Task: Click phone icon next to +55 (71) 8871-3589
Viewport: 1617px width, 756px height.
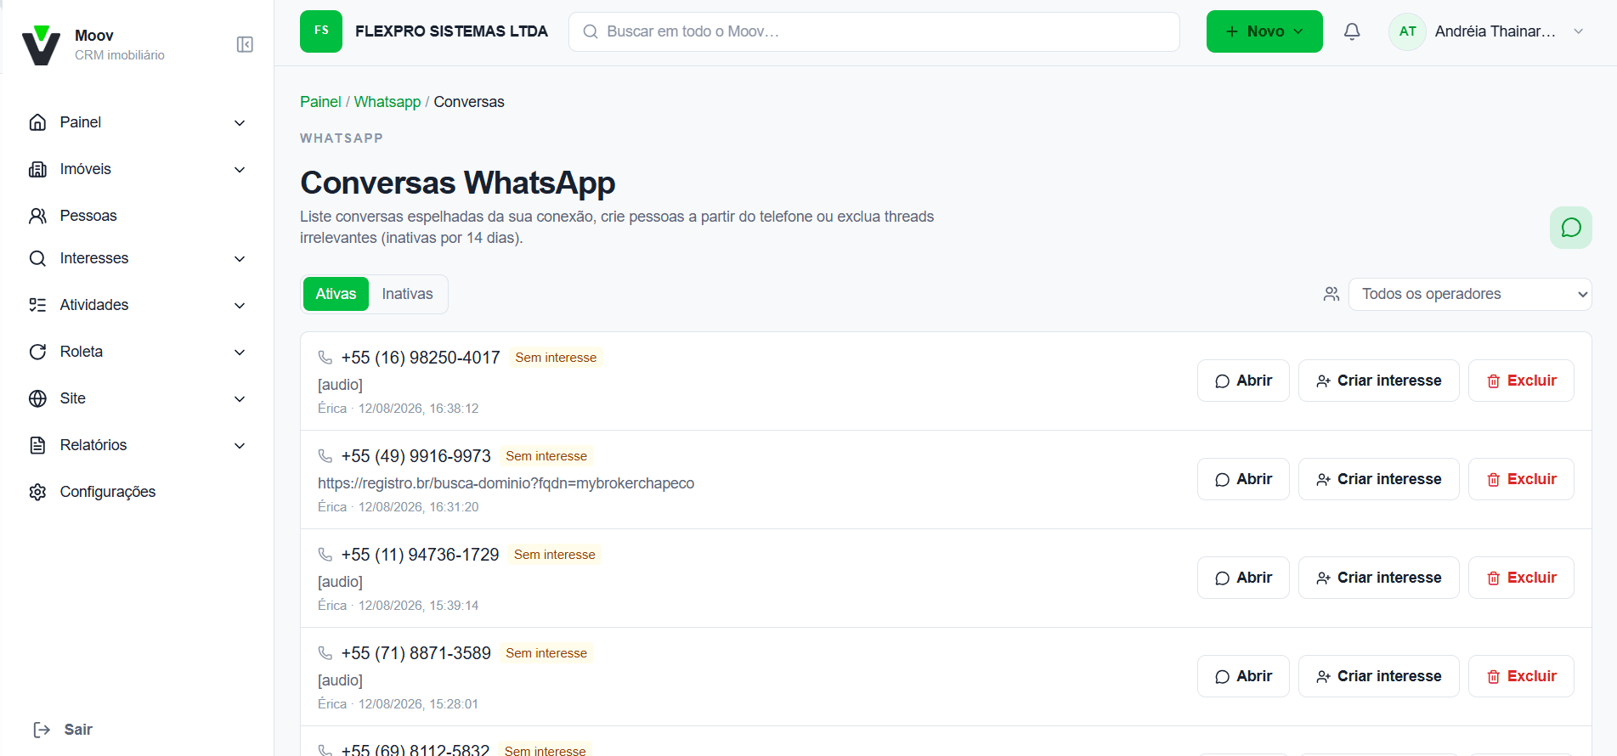Action: click(x=325, y=653)
